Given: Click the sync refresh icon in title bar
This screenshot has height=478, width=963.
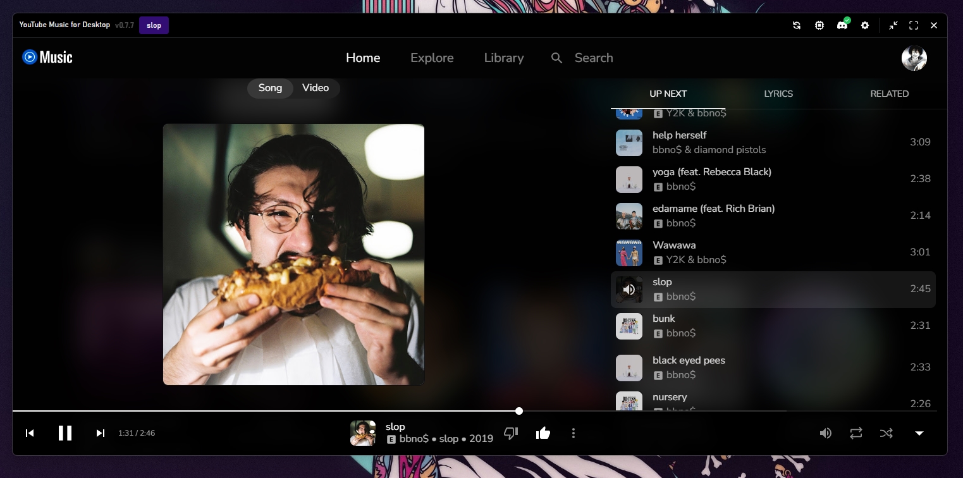Looking at the screenshot, I should (x=797, y=25).
